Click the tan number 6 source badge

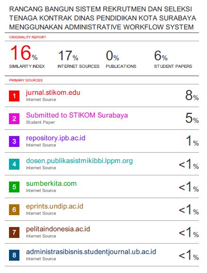coord(14,209)
